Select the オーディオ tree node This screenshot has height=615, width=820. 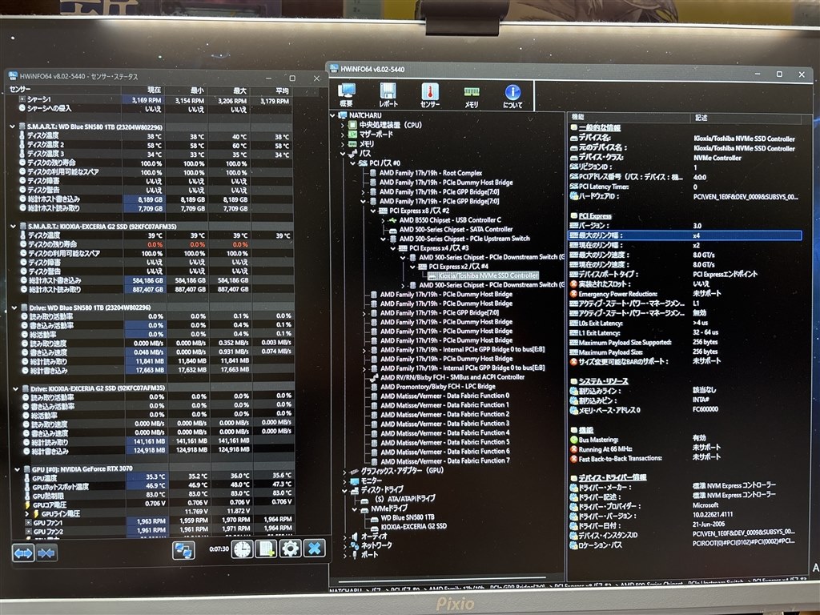(x=374, y=536)
